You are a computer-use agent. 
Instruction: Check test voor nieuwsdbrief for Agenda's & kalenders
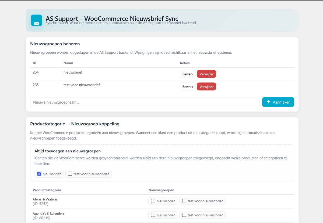(184, 215)
